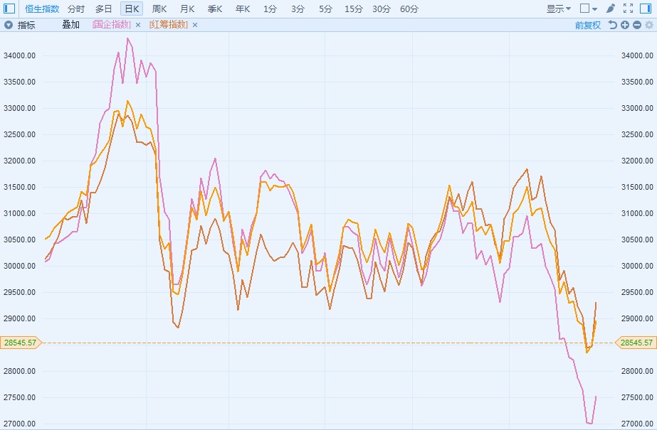This screenshot has width=657, height=430.
Task: Click the undo/reset arrow icon
Action: coord(613,25)
